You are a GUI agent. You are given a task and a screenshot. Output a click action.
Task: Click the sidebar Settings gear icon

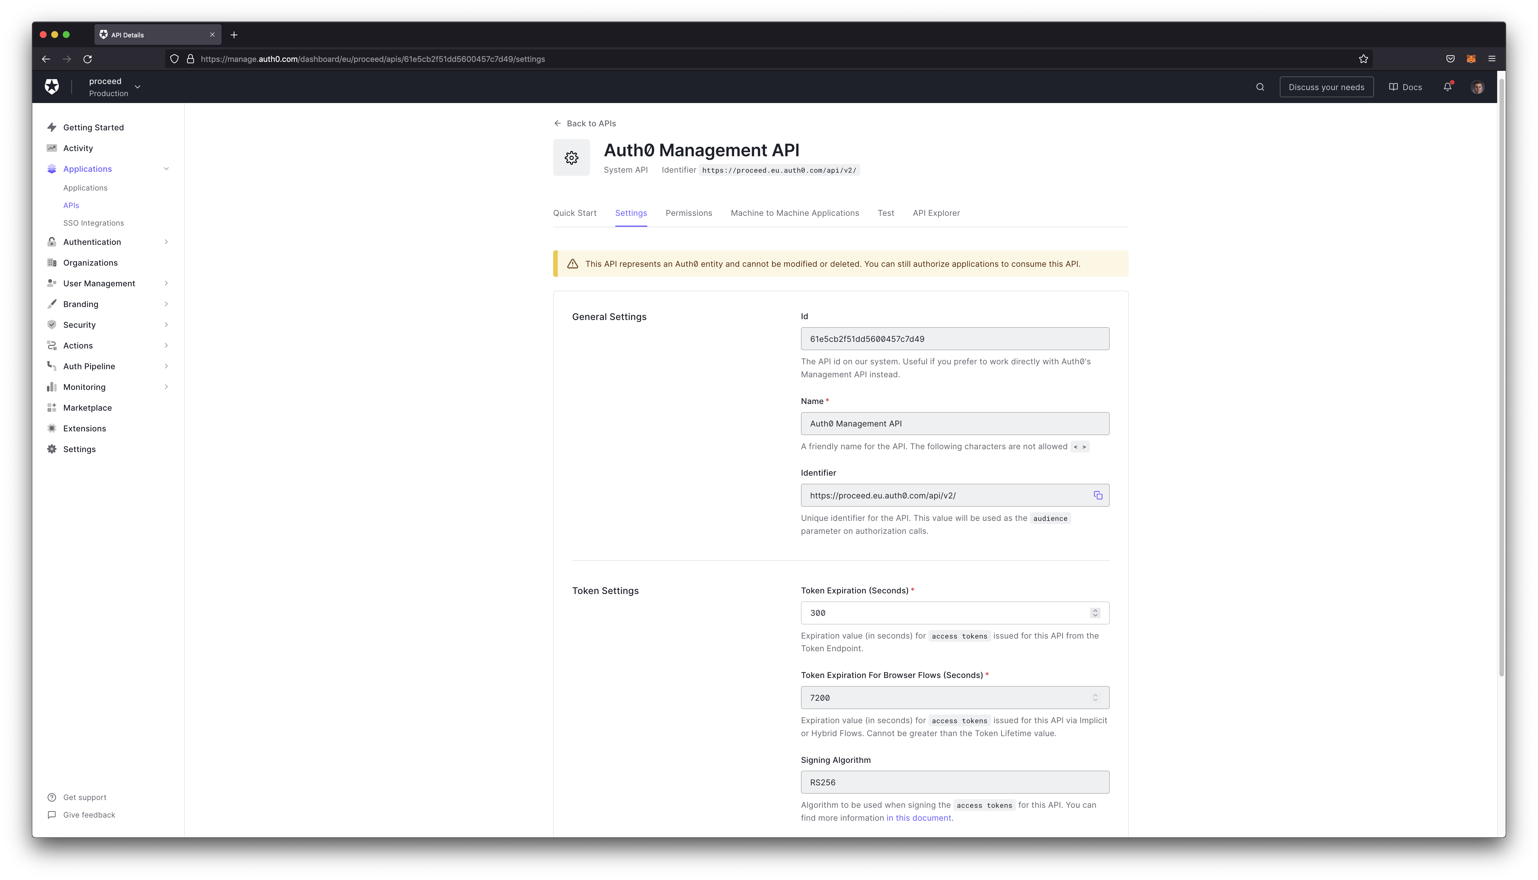(x=52, y=449)
